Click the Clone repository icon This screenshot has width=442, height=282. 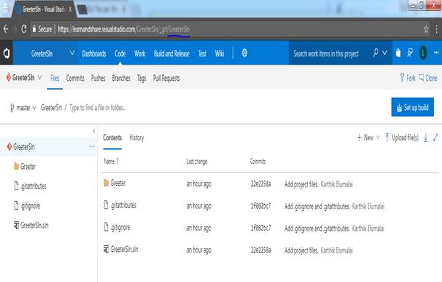click(421, 77)
